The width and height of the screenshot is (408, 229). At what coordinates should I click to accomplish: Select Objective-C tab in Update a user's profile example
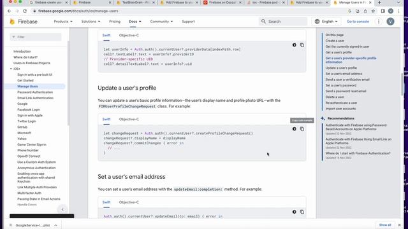point(129,119)
